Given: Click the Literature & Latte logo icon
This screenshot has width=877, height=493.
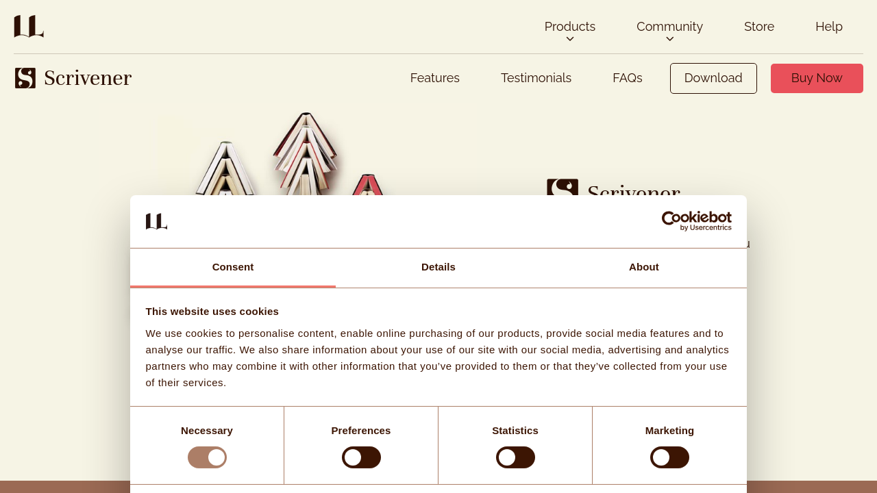Looking at the screenshot, I should (29, 26).
